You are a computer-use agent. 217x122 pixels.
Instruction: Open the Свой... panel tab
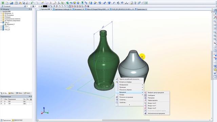tap(27, 93)
